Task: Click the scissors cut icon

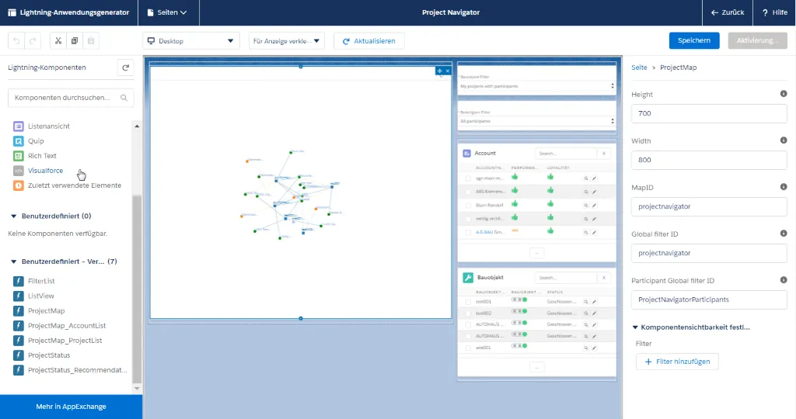Action: (x=58, y=41)
